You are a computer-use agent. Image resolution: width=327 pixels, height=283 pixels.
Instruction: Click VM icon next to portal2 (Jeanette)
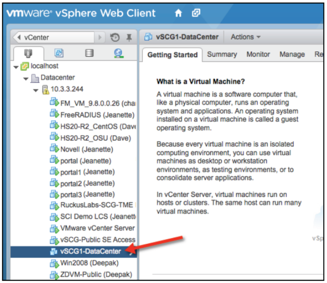54,183
